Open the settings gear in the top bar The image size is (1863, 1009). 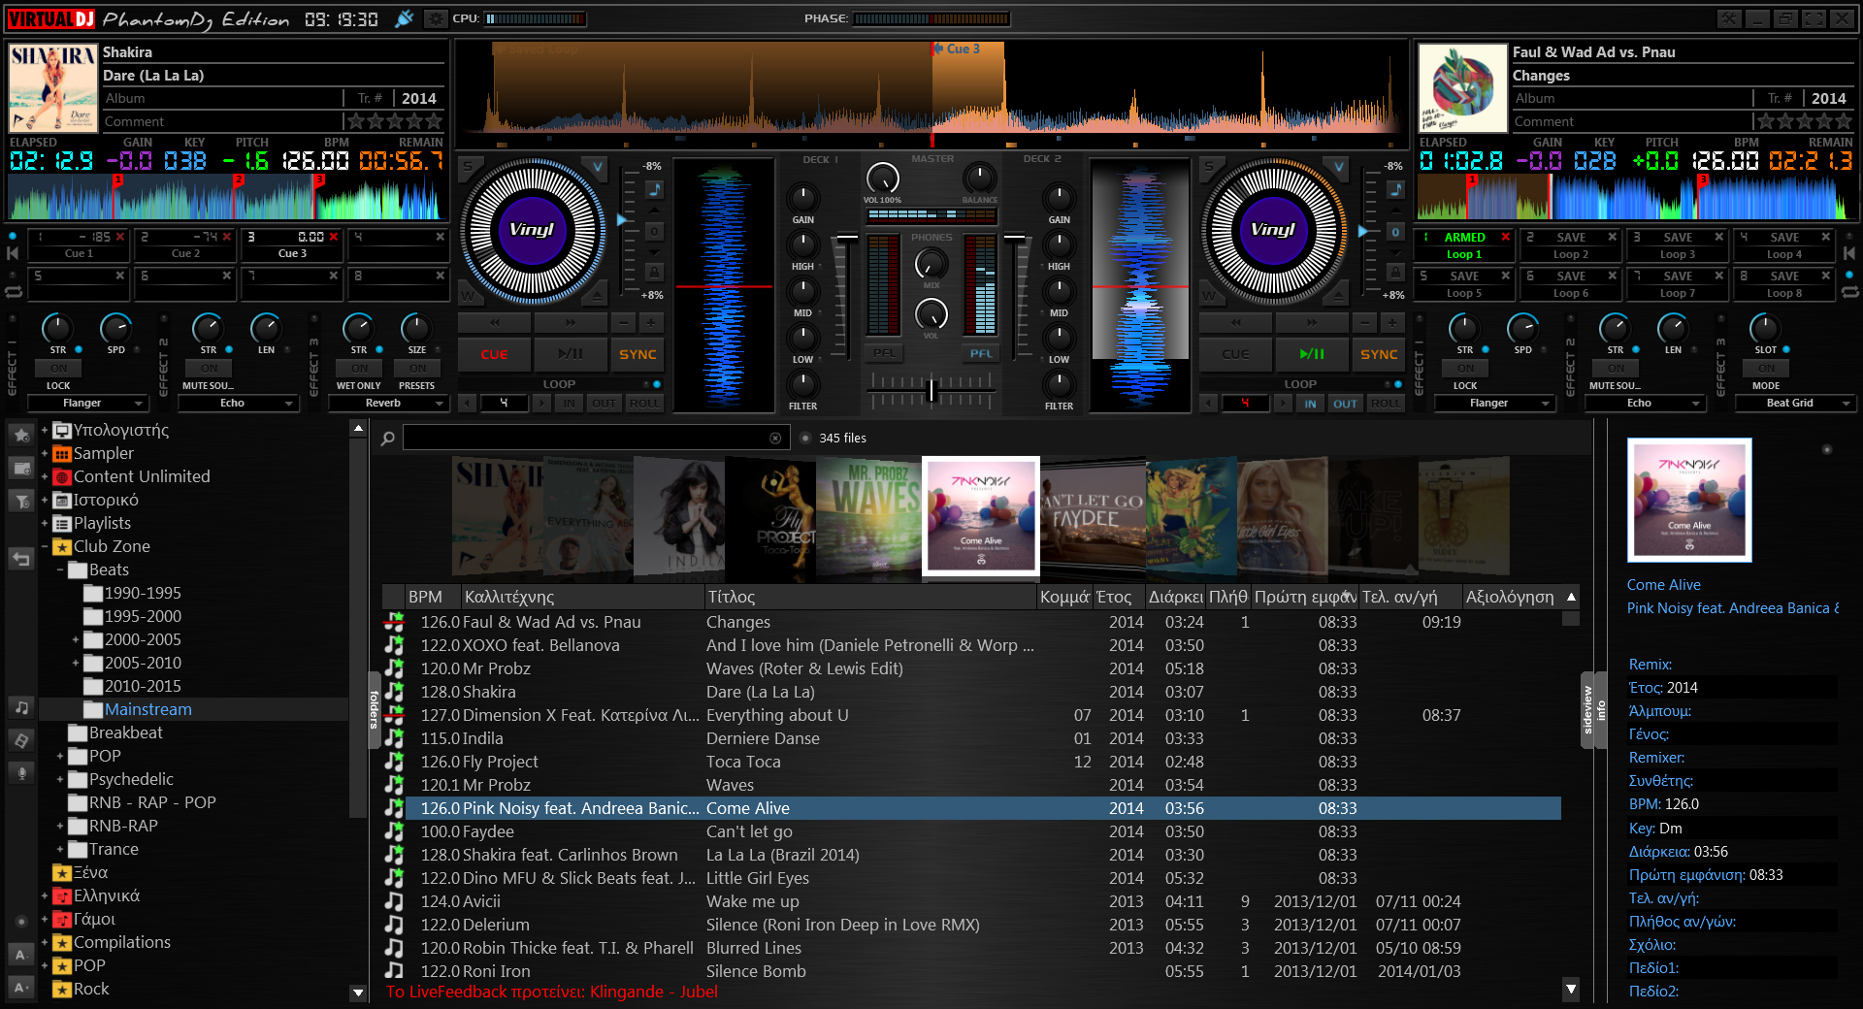coord(437,18)
